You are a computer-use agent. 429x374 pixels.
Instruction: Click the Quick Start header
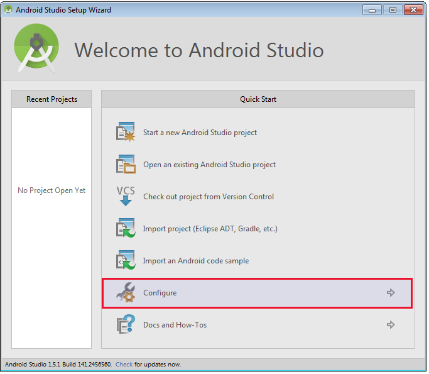(x=258, y=99)
